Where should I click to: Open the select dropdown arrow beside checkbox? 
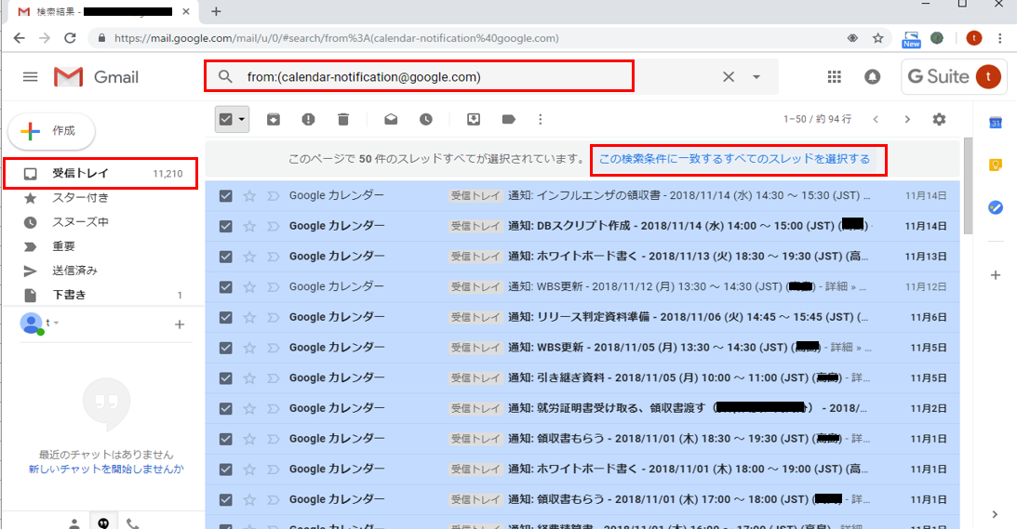pos(242,119)
